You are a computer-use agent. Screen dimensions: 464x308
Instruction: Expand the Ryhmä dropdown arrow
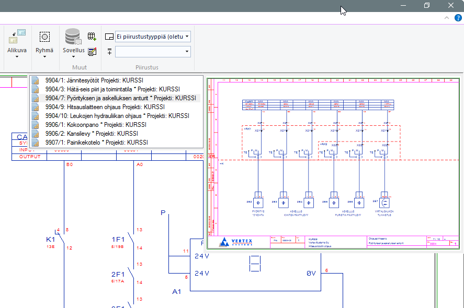(44, 57)
